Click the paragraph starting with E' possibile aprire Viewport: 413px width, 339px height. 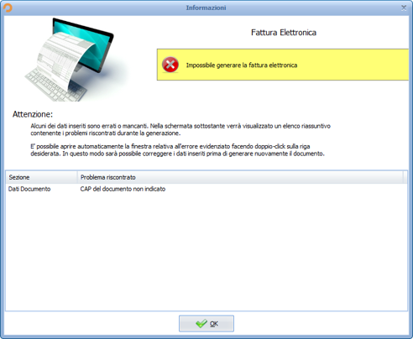click(x=177, y=150)
